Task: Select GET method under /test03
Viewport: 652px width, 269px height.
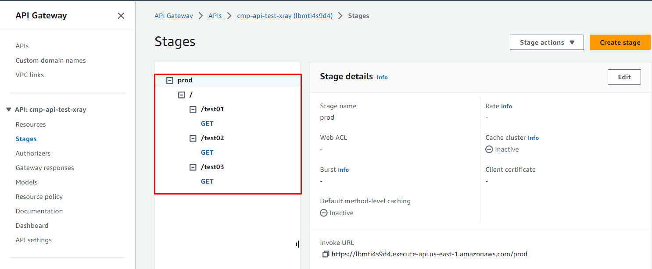Action: point(207,181)
